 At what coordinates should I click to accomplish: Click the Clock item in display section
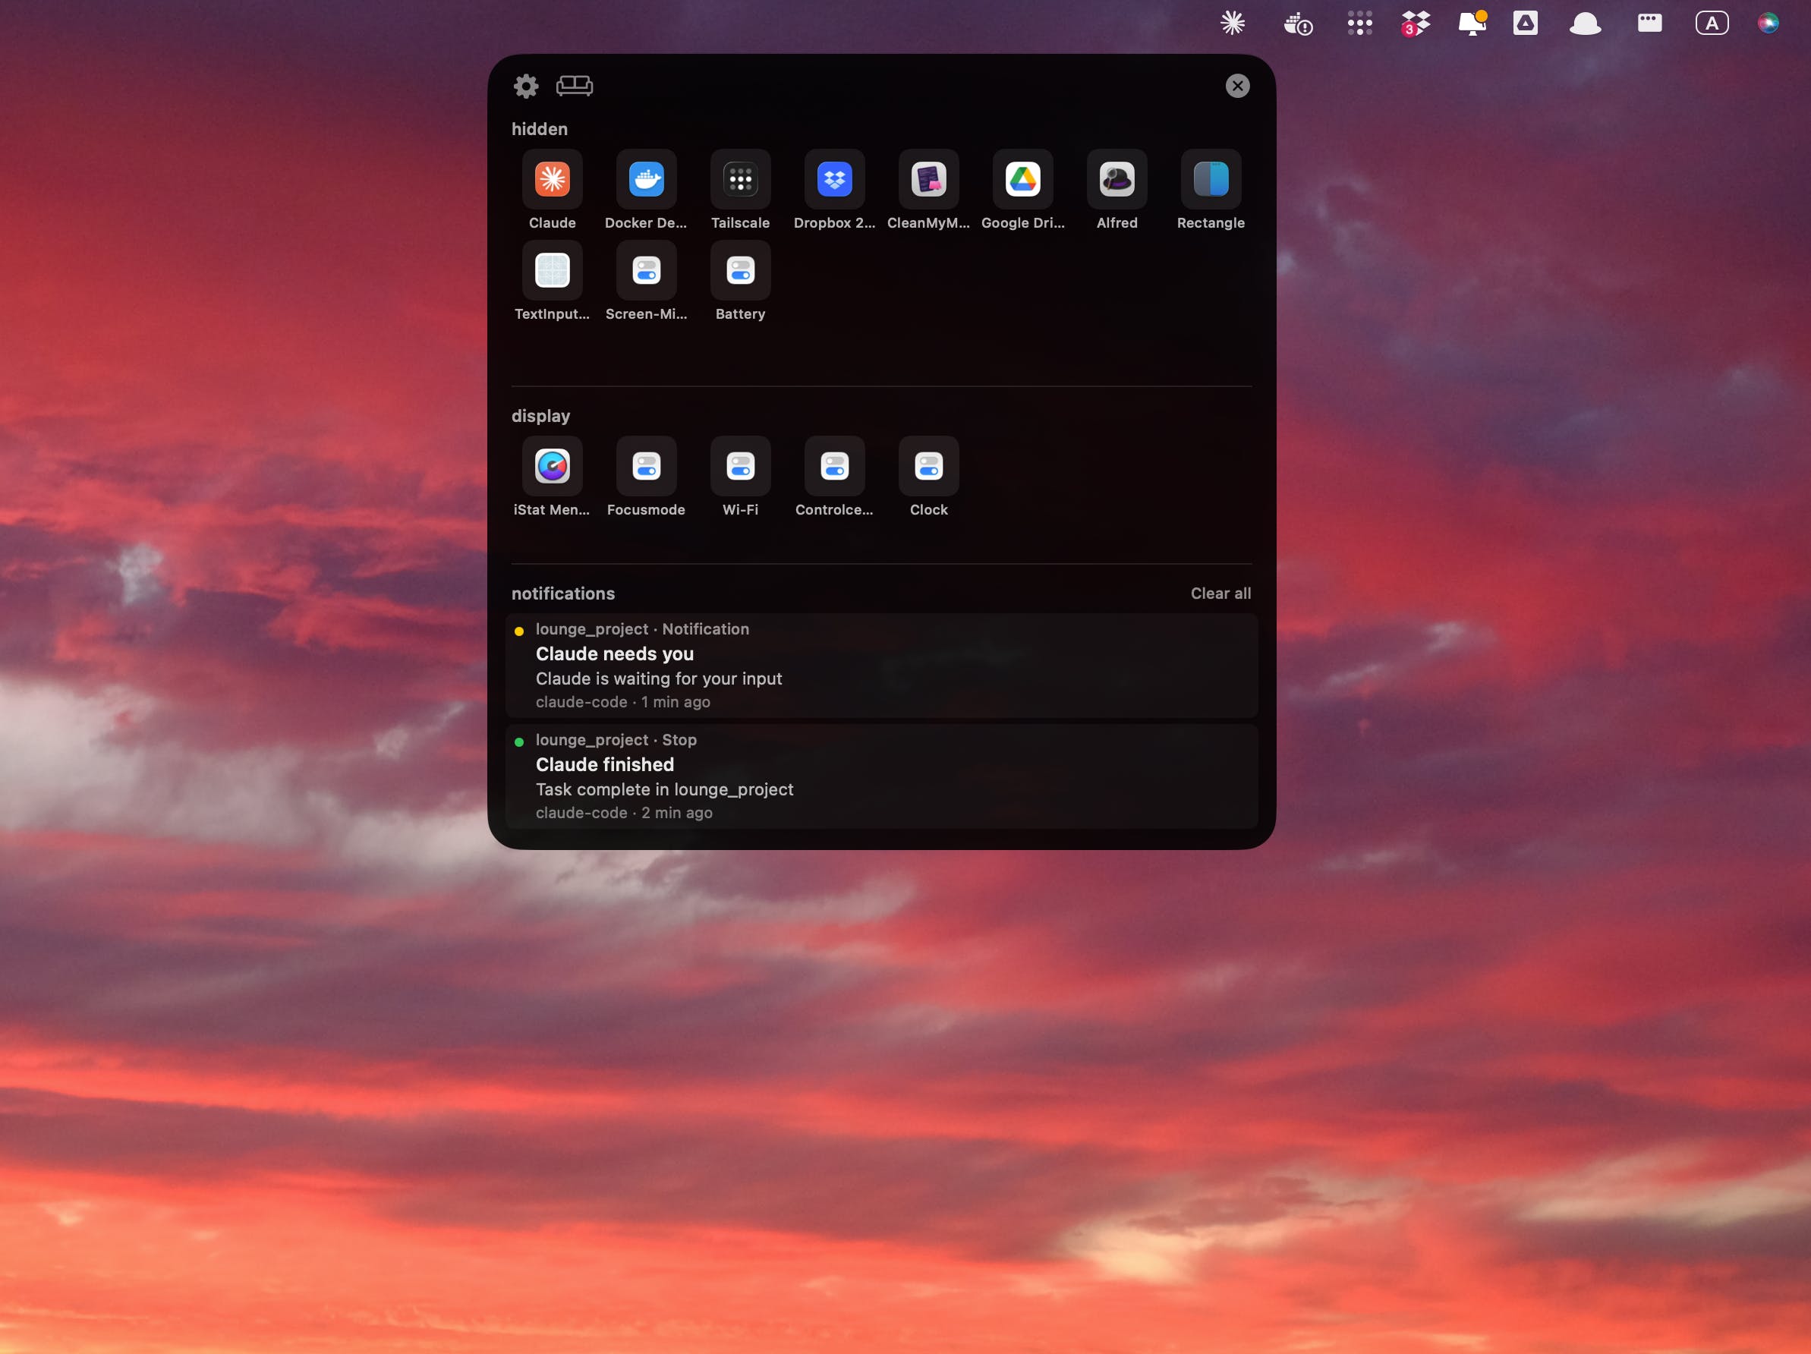tap(928, 467)
